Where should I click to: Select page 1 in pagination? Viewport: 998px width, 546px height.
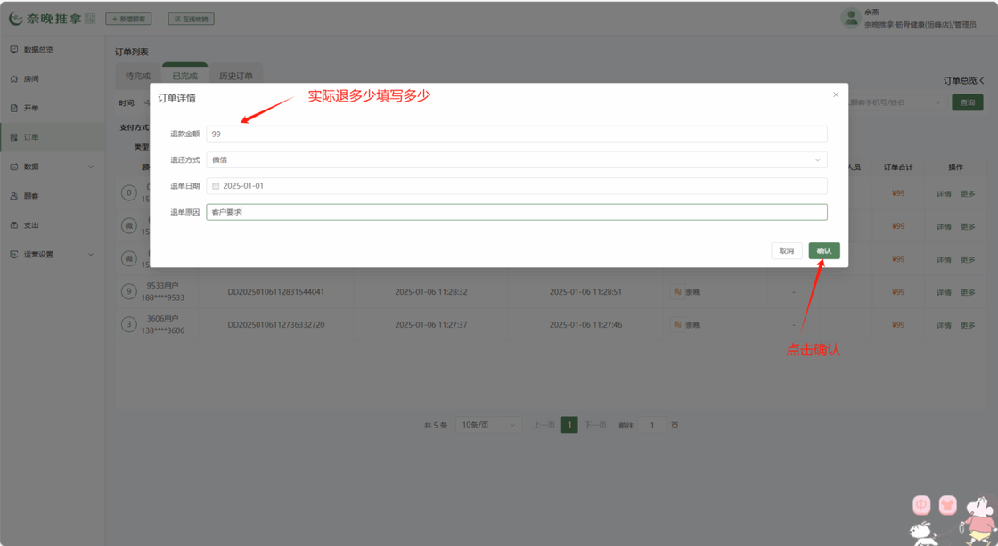[x=569, y=425]
